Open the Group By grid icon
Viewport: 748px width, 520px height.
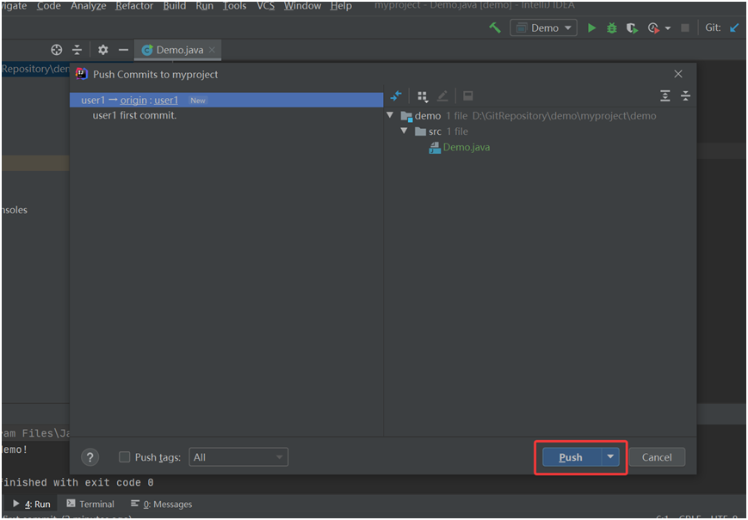tap(422, 96)
